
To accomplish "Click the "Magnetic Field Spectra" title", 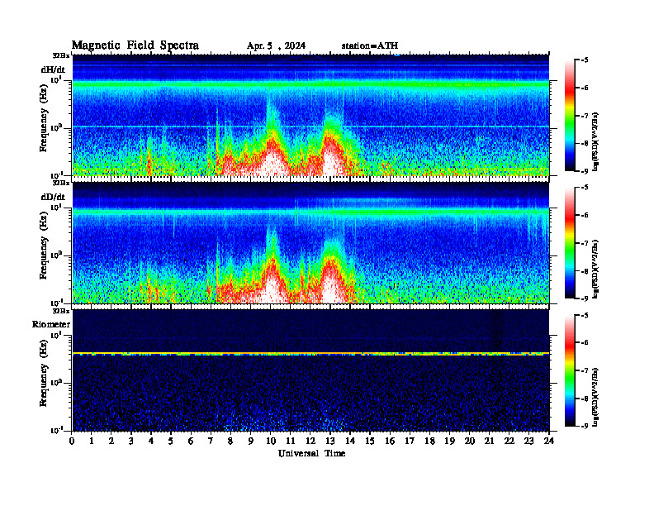I will point(135,45).
